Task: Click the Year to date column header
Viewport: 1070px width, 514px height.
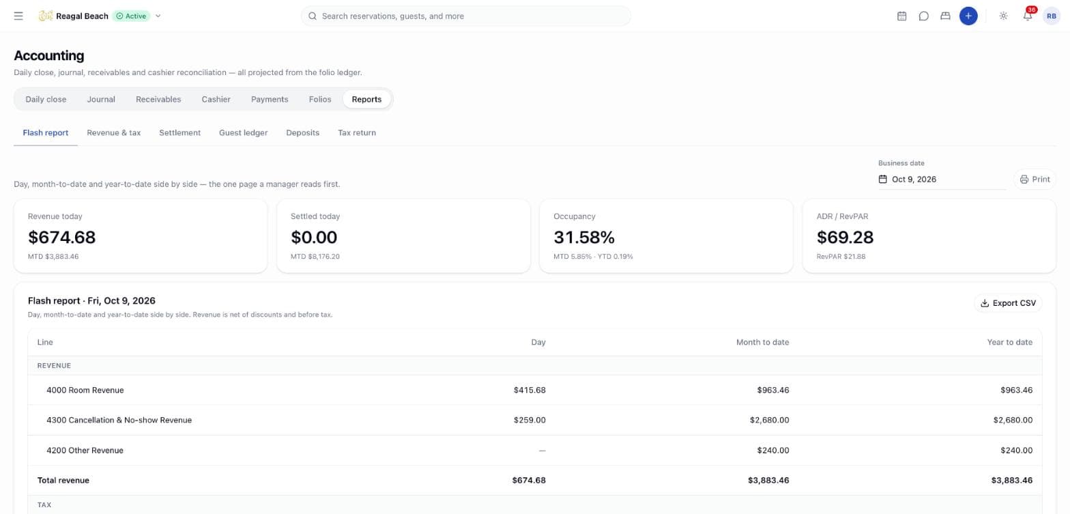Action: coord(1009,342)
